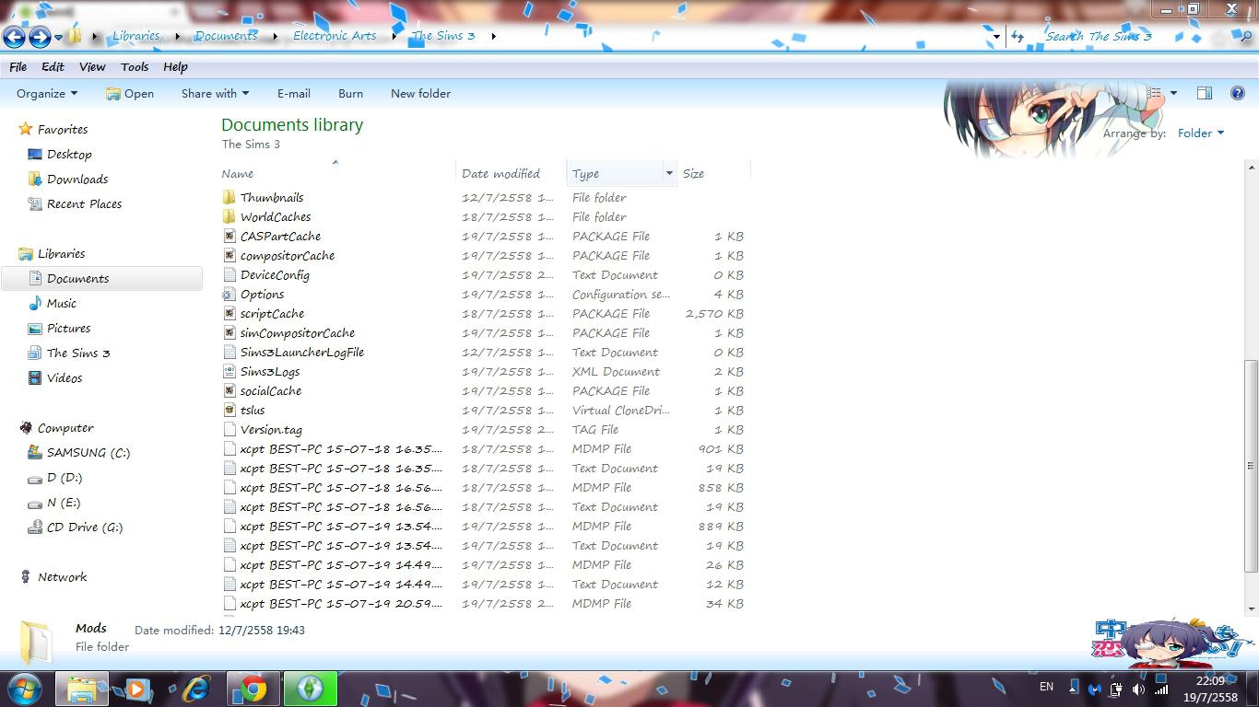Select the Version.tag file

pos(271,430)
